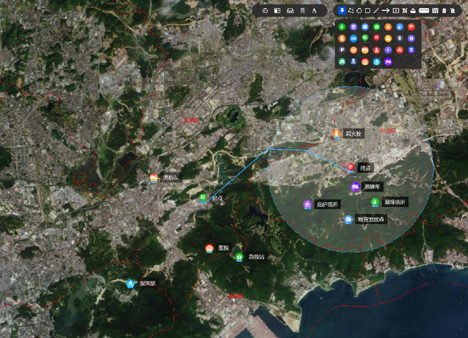
Task: Select the rectangle drawing tool
Action: click(368, 11)
